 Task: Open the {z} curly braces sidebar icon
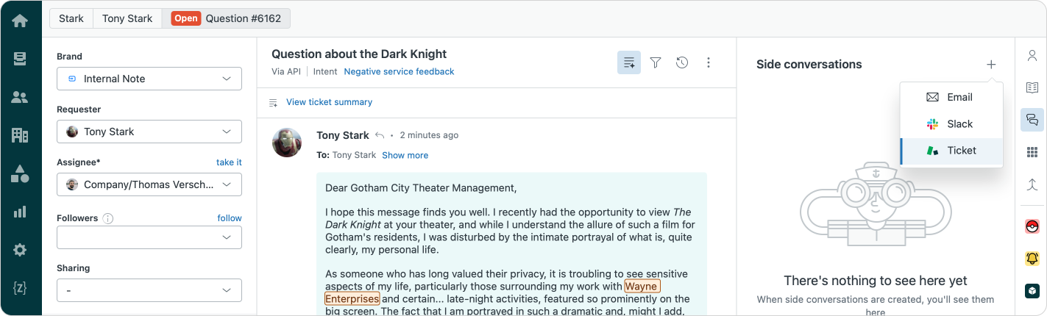tap(20, 288)
